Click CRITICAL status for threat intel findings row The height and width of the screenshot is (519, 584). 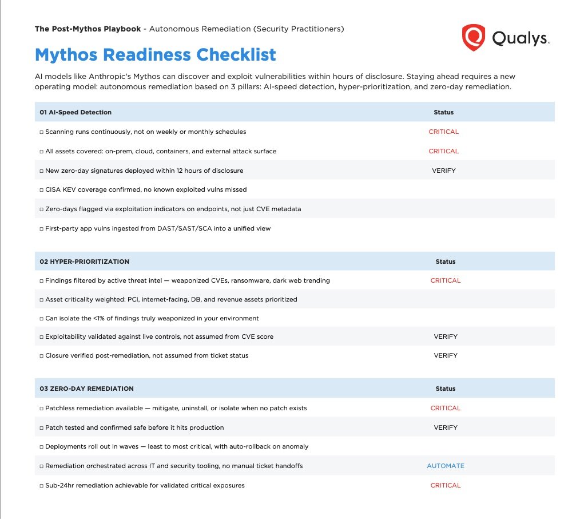tap(446, 280)
